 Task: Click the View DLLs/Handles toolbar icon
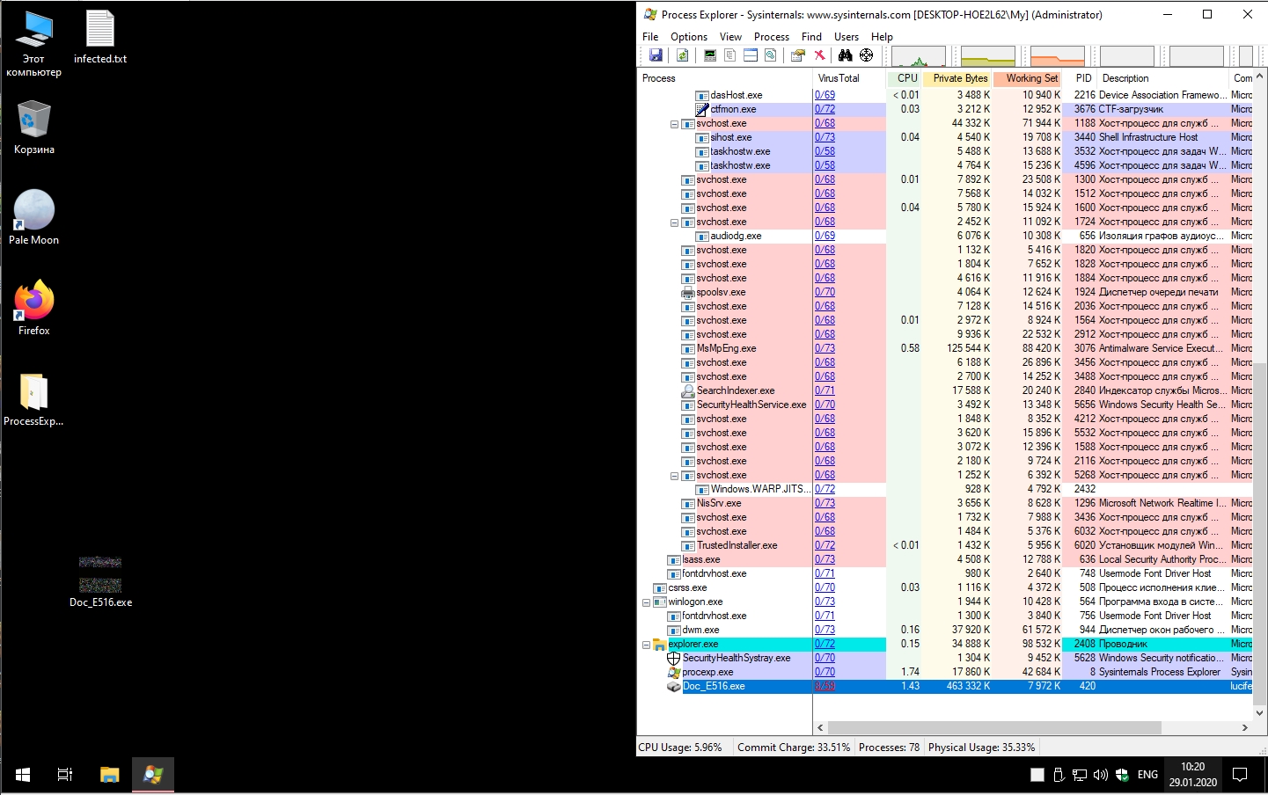(x=771, y=55)
